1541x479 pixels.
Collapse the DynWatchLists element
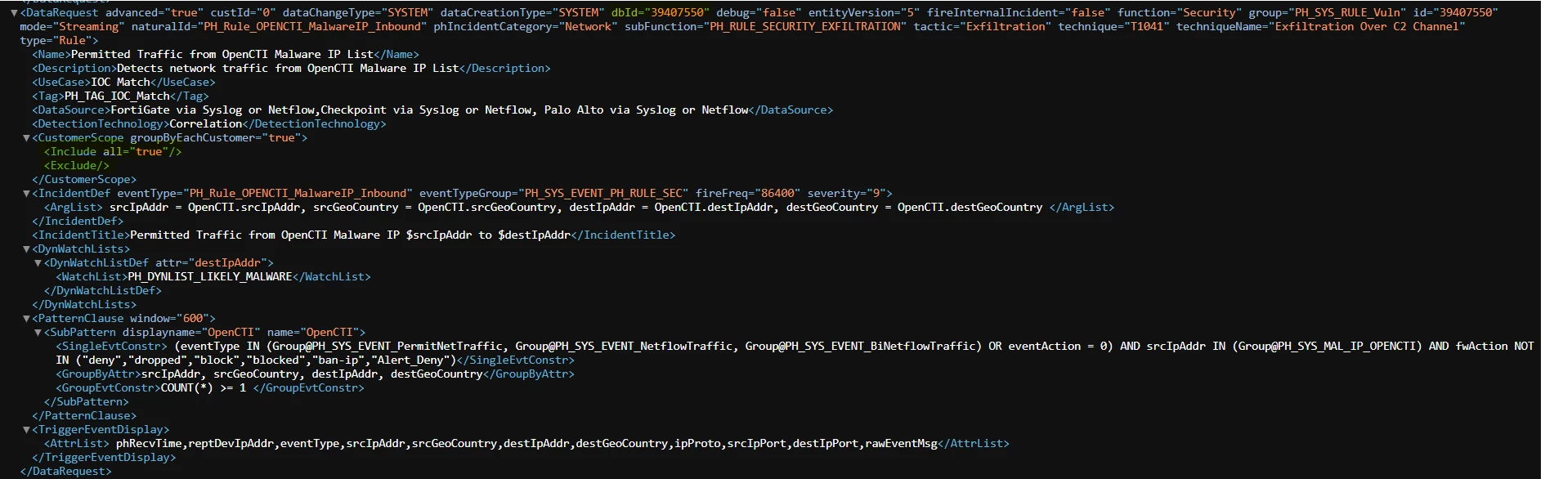point(26,249)
